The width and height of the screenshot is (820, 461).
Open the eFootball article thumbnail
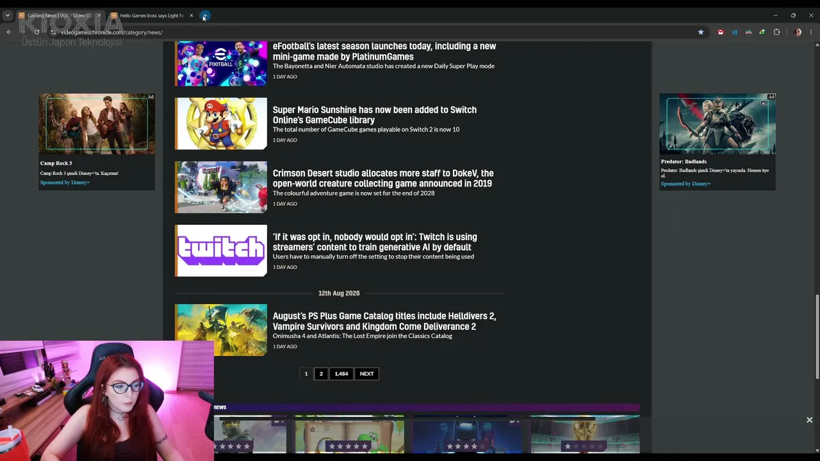pyautogui.click(x=221, y=63)
